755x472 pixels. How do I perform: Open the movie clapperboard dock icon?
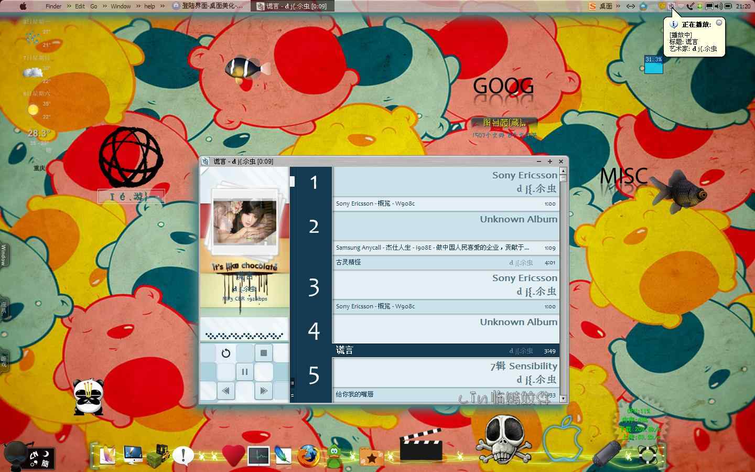421,445
